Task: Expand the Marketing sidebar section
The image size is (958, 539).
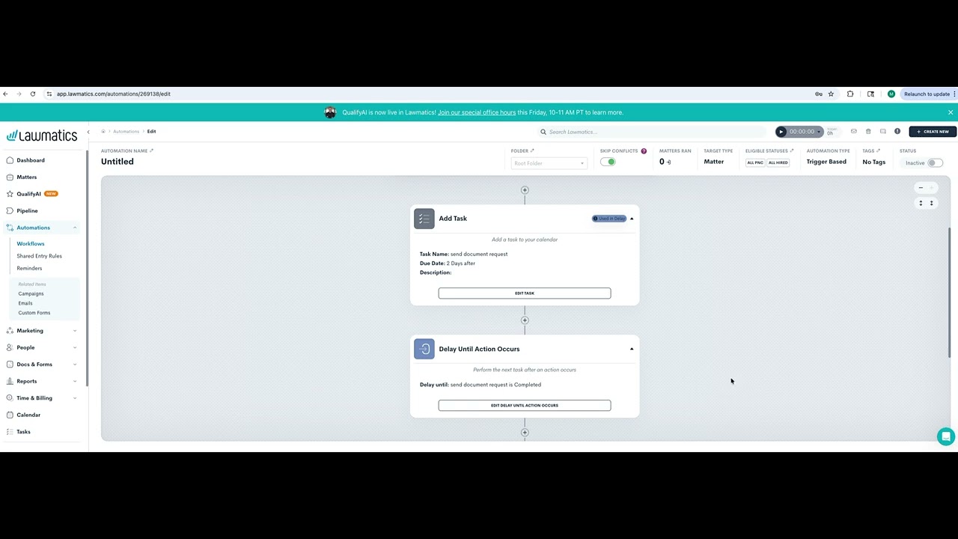Action: point(75,331)
